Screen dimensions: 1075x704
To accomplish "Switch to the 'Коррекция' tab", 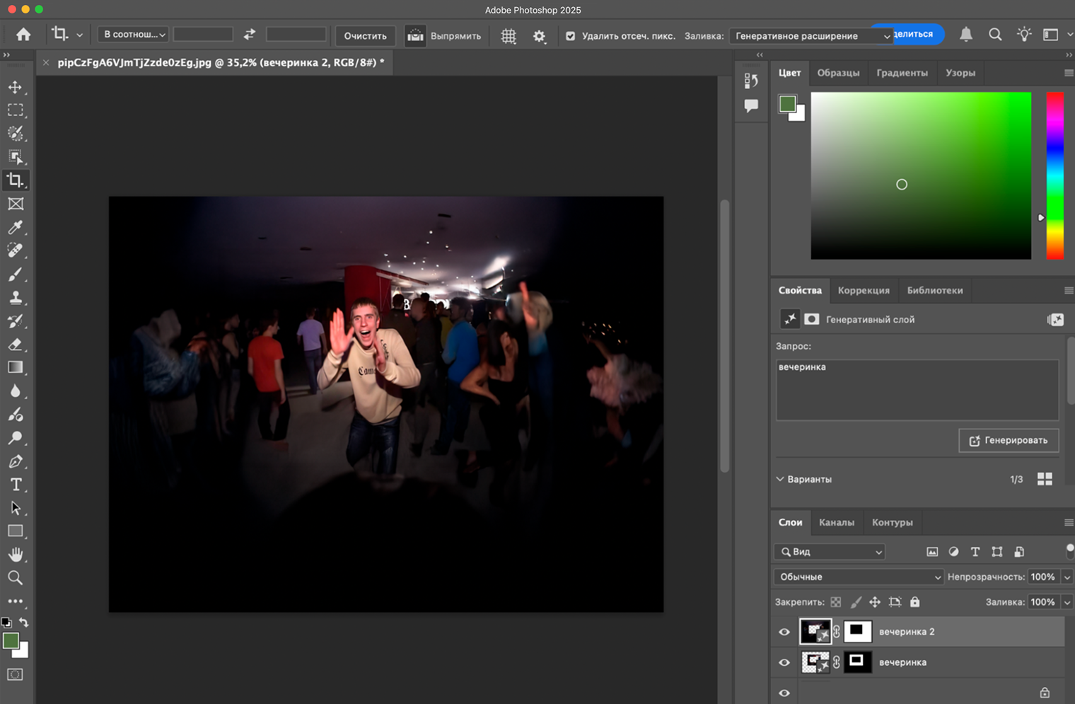I will pos(864,291).
